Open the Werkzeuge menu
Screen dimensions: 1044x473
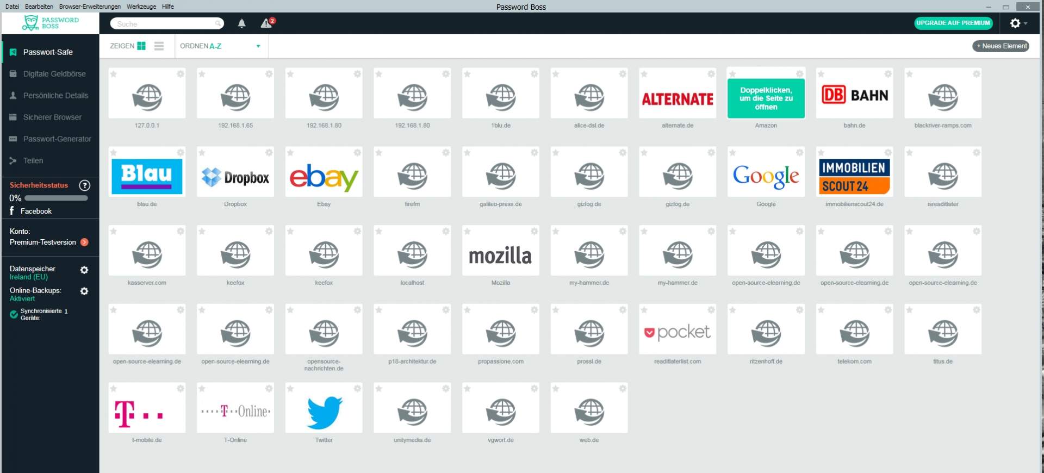[141, 7]
